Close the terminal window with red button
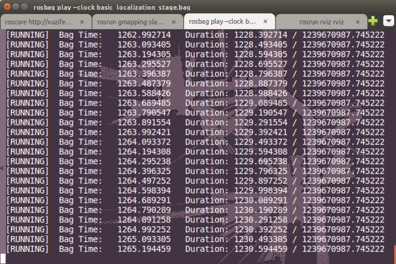Viewport: 396px width, 264px height. pos(7,7)
